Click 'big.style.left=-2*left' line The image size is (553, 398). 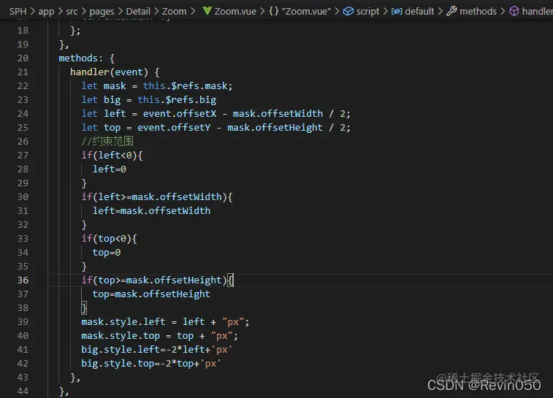pyautogui.click(x=156, y=349)
